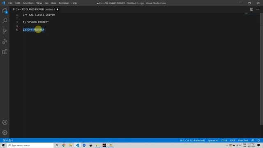Image resolution: width=263 pixels, height=148 pixels.
Task: Click the unsaved dot on Untitled-1 tab
Action: (x=58, y=9)
